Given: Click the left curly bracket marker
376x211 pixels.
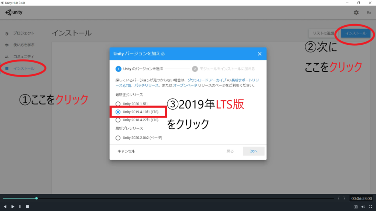Looking at the screenshot, I should [x=339, y=198].
